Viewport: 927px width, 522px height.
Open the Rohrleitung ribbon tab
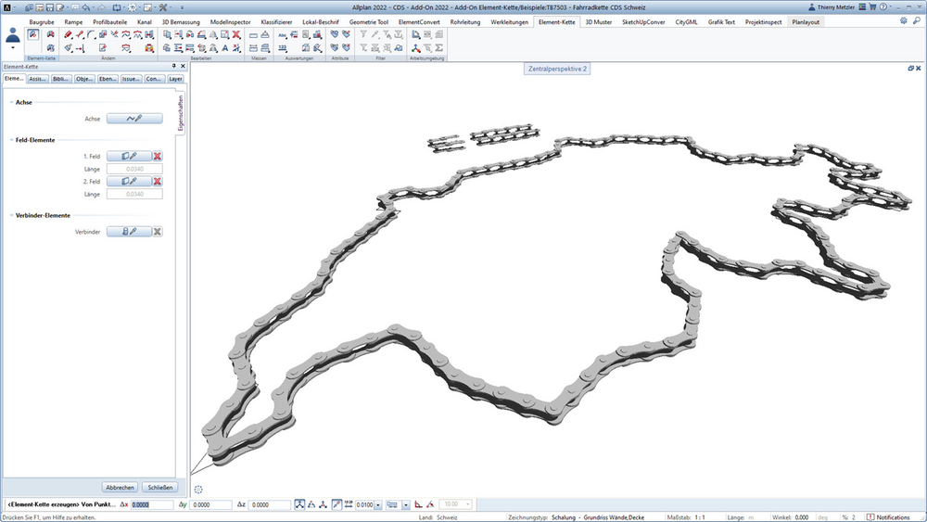click(x=464, y=22)
